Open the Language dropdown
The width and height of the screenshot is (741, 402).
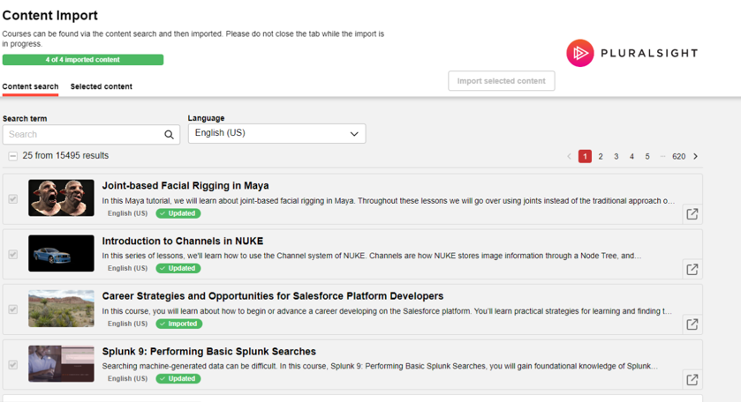(x=276, y=134)
